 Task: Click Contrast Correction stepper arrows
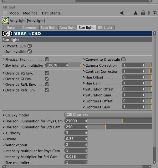pos(143,71)
